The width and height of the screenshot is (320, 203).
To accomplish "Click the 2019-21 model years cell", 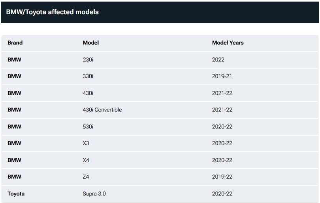I will point(222,76).
